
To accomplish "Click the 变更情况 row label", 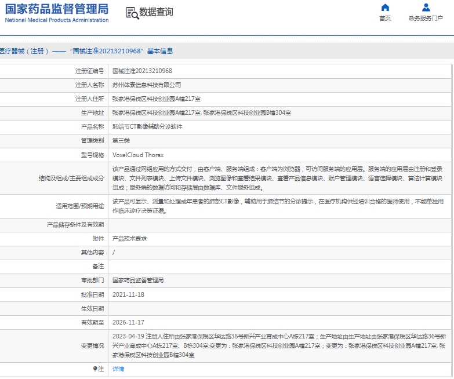I will [92, 346].
